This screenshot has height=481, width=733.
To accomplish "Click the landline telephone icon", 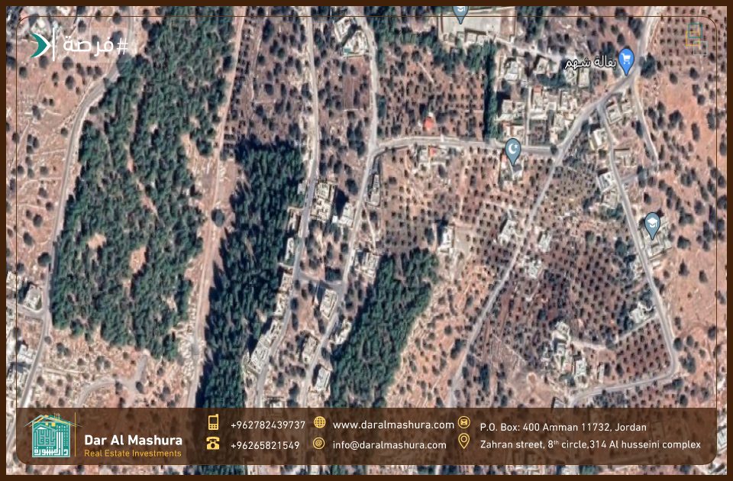I will [214, 444].
